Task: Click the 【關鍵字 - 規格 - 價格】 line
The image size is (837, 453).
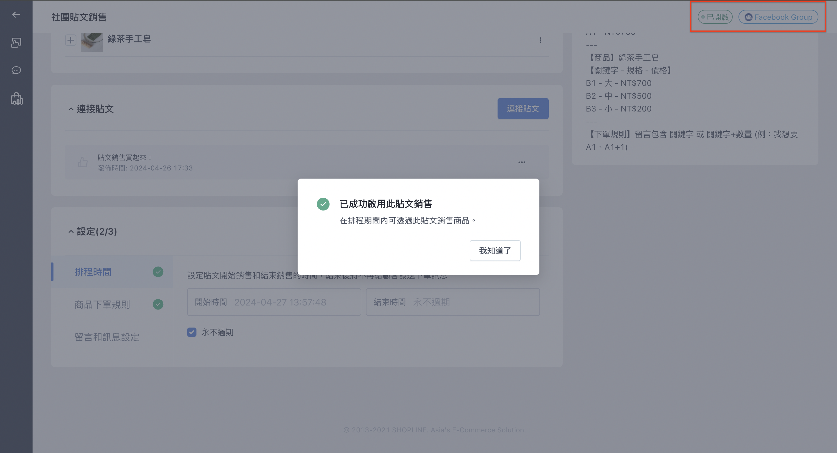Action: pyautogui.click(x=629, y=70)
